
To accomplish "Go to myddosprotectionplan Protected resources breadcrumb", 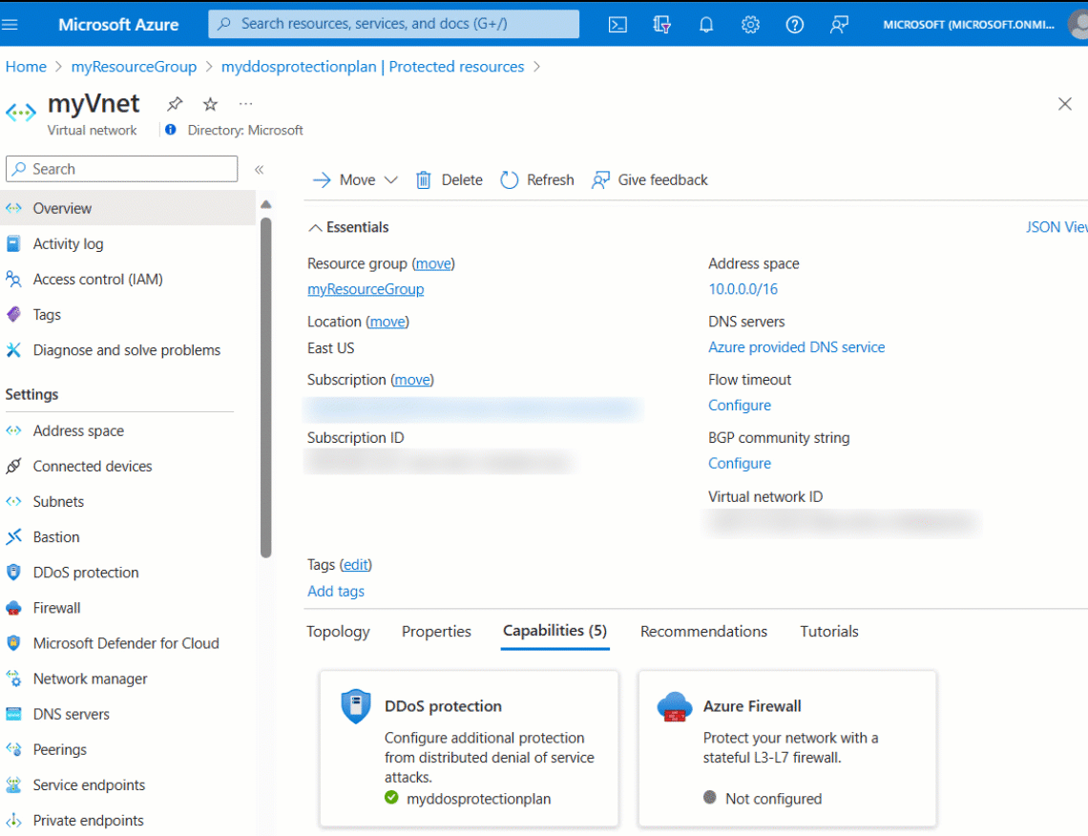I will coord(372,67).
